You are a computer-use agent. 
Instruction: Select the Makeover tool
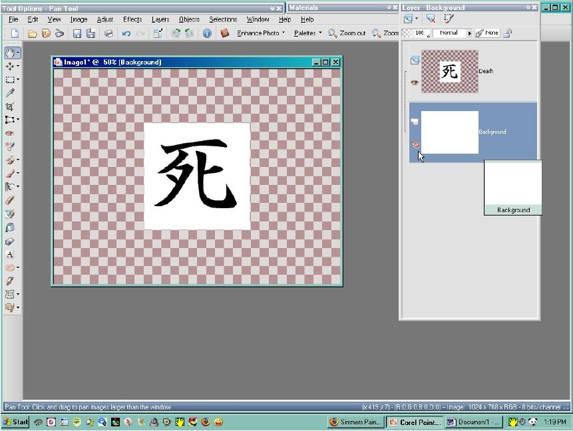pos(10,146)
